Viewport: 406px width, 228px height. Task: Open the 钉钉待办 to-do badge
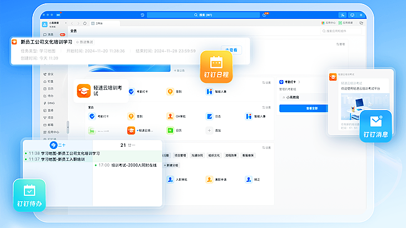coord(29,195)
